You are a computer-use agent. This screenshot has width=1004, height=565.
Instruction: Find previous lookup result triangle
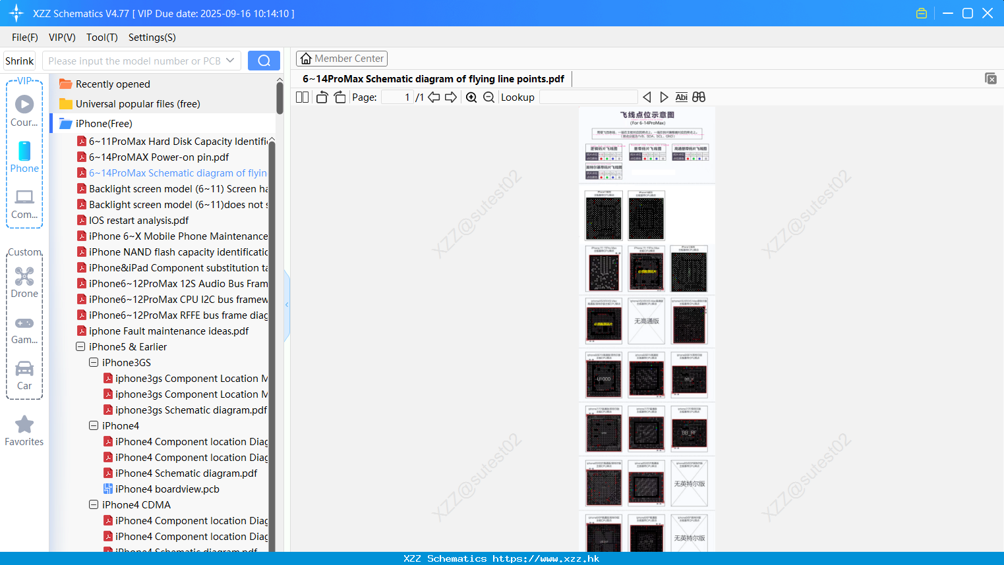click(x=647, y=97)
